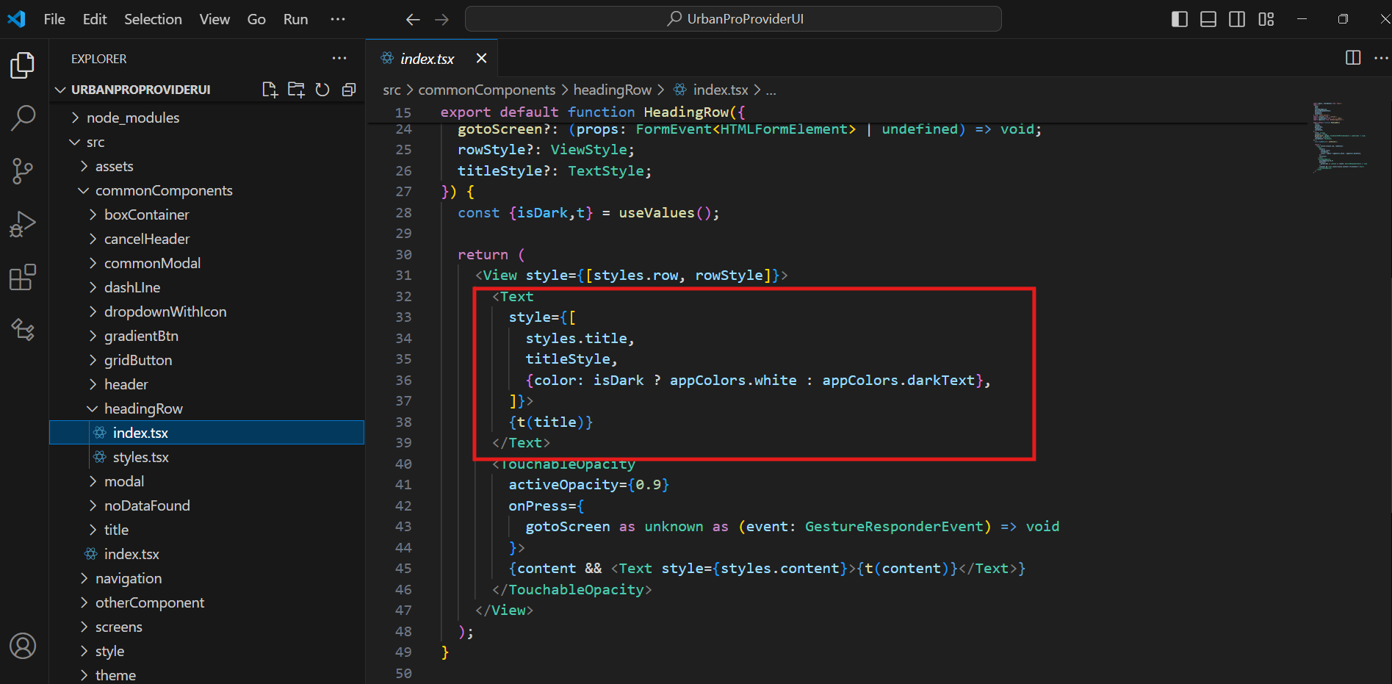Open the Extensions view

pyautogui.click(x=23, y=277)
